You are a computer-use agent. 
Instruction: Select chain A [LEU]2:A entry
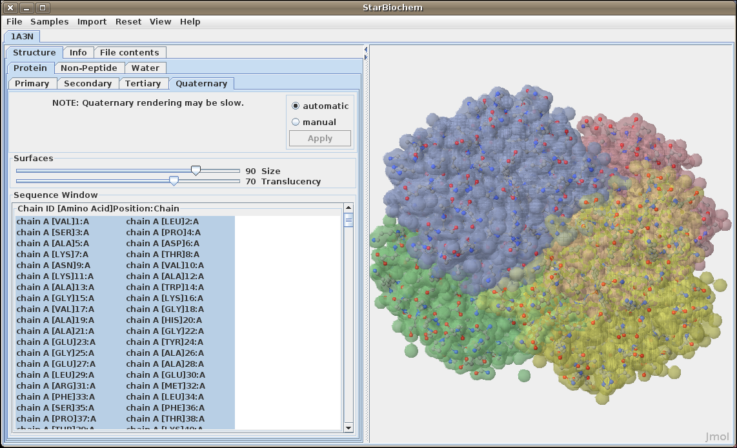[x=162, y=222]
